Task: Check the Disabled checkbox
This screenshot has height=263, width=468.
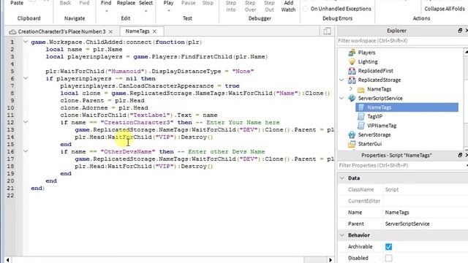Action: (388, 258)
